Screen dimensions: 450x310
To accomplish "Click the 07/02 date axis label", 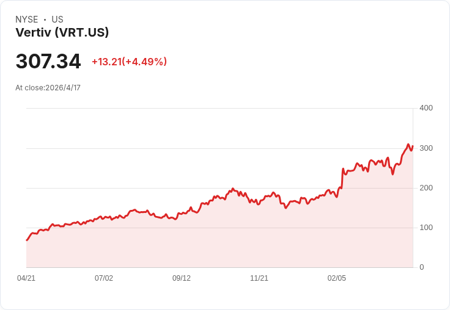I will pos(104,278).
